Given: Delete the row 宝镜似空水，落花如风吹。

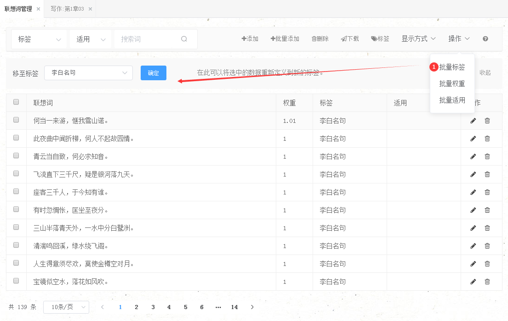Looking at the screenshot, I should tap(487, 282).
